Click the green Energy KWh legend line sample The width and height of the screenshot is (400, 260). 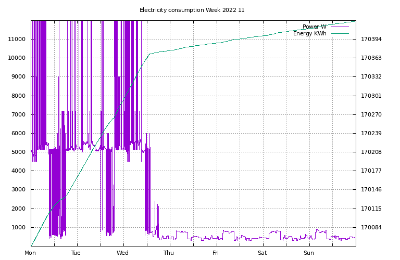tap(340, 33)
